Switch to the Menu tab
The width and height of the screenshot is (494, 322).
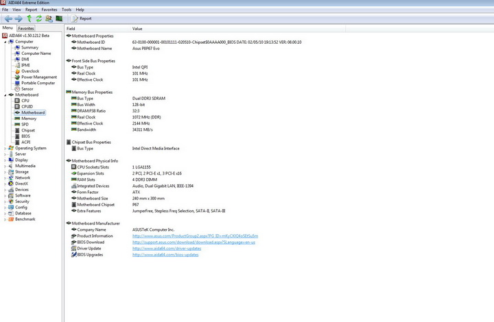[x=8, y=27]
